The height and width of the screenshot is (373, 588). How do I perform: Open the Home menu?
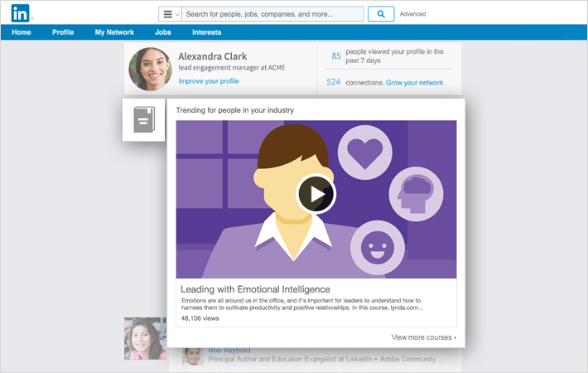coord(22,32)
